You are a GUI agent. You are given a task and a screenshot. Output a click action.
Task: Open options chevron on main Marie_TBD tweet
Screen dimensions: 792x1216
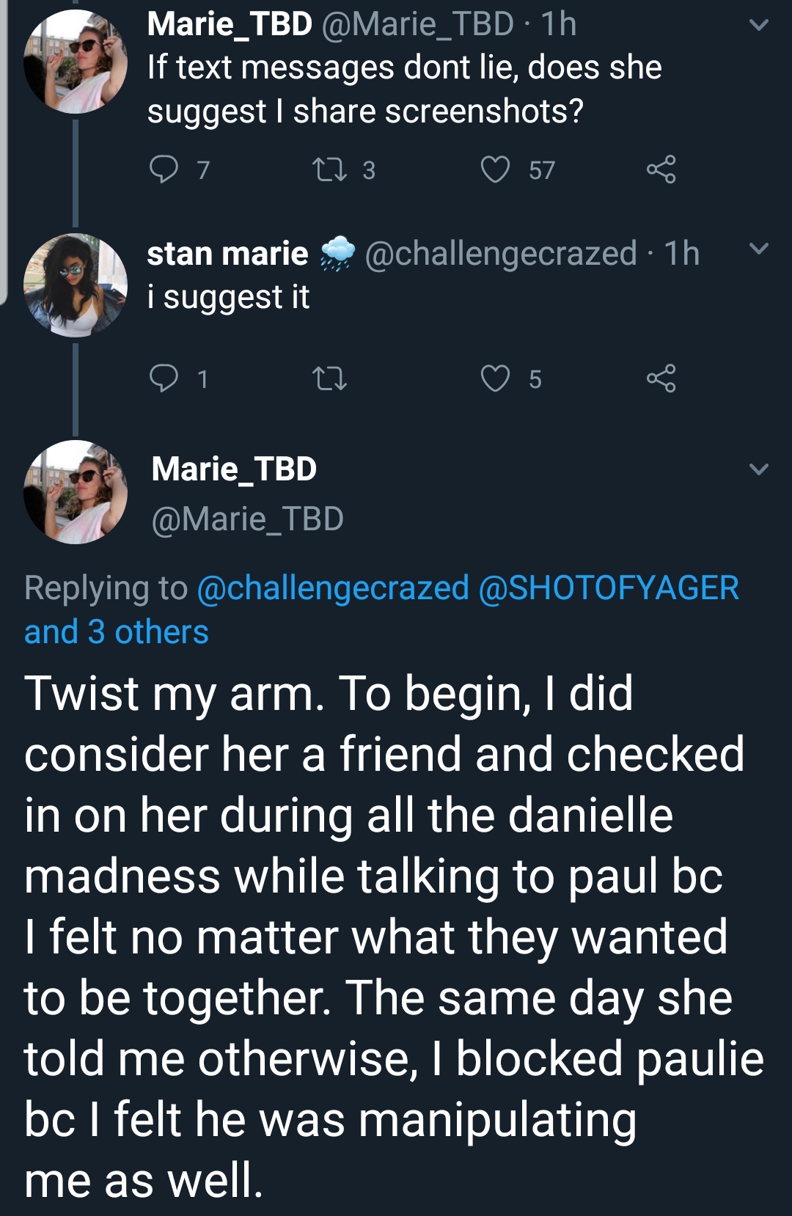click(x=759, y=469)
